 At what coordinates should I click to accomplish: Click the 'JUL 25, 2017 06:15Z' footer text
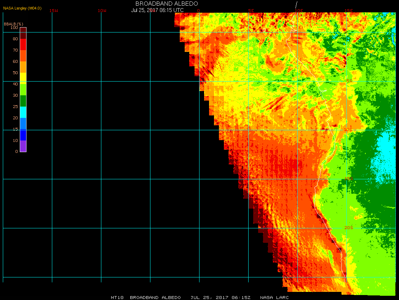click(x=220, y=298)
